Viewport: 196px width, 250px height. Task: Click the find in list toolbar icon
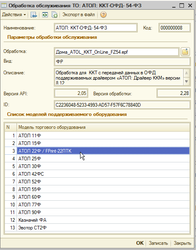coord(34,15)
